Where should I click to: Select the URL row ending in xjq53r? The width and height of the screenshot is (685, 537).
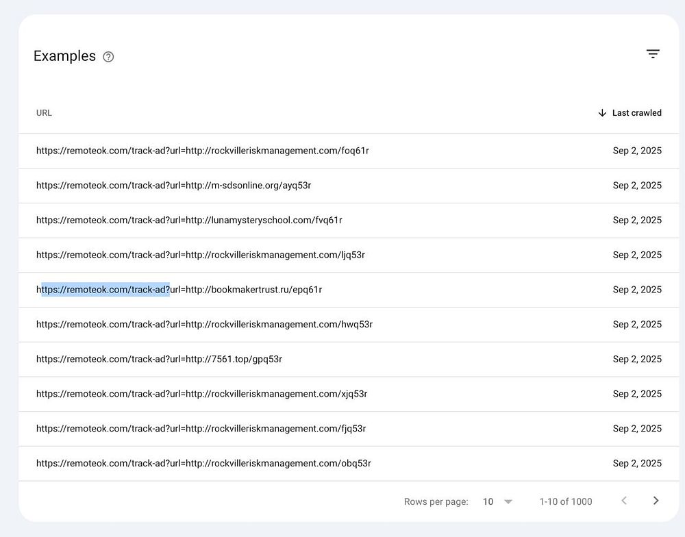349,394
